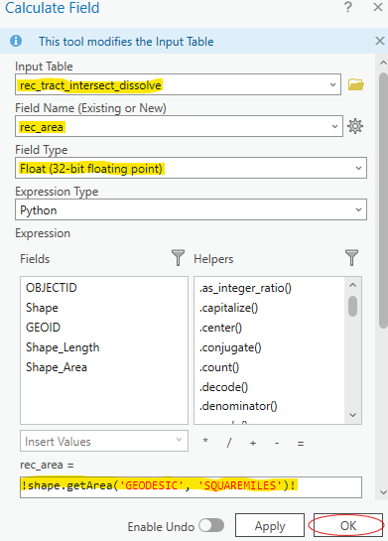Filter the Fields list with funnel icon
The height and width of the screenshot is (541, 388).
[178, 258]
